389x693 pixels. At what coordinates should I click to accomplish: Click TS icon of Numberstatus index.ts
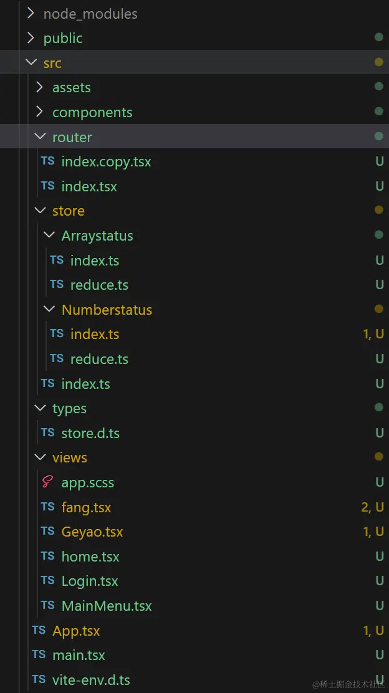pyautogui.click(x=57, y=333)
